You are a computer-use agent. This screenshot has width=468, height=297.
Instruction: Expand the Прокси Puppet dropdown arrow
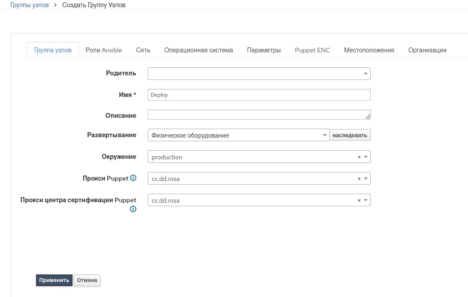pyautogui.click(x=366, y=179)
